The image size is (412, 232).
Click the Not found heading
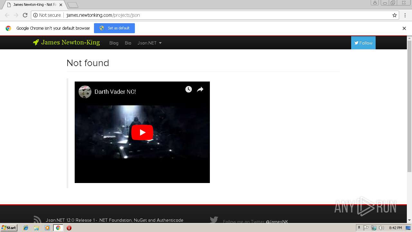click(x=88, y=63)
